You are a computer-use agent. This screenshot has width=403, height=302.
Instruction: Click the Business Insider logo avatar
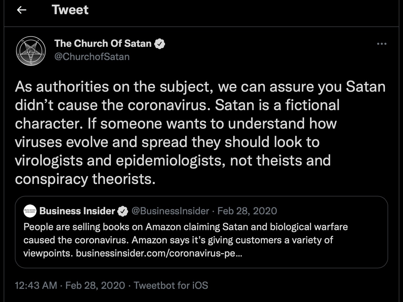(30, 211)
